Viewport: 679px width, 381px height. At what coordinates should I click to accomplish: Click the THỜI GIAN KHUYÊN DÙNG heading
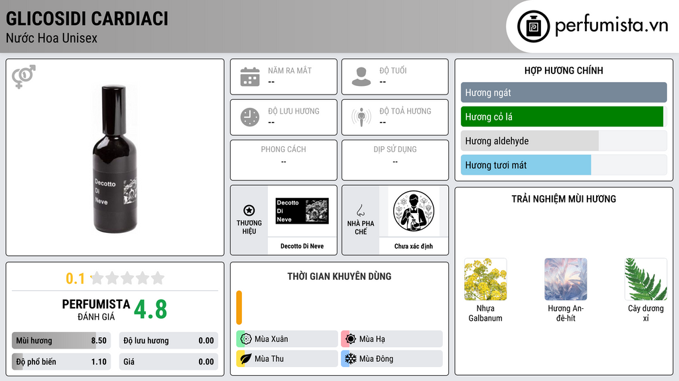click(339, 276)
